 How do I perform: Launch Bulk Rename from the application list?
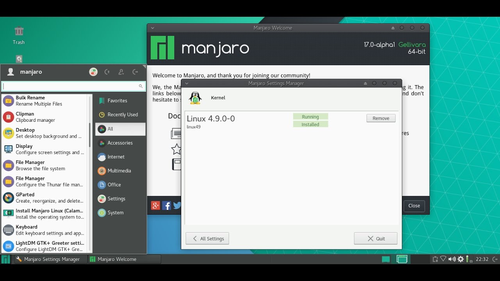click(45, 101)
